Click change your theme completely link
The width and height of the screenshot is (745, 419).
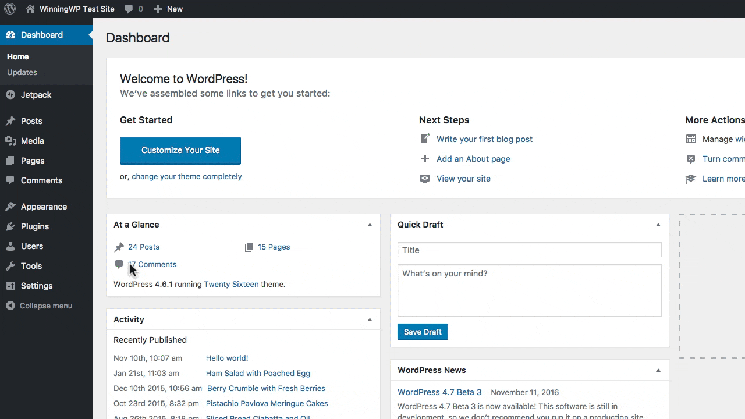(186, 176)
